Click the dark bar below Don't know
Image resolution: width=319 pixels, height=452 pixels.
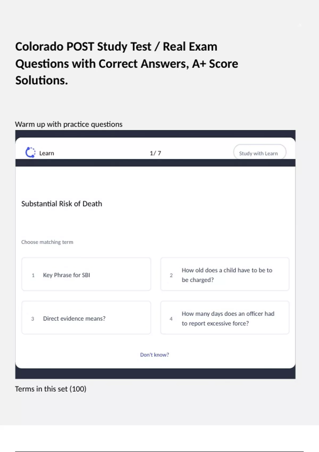click(155, 374)
